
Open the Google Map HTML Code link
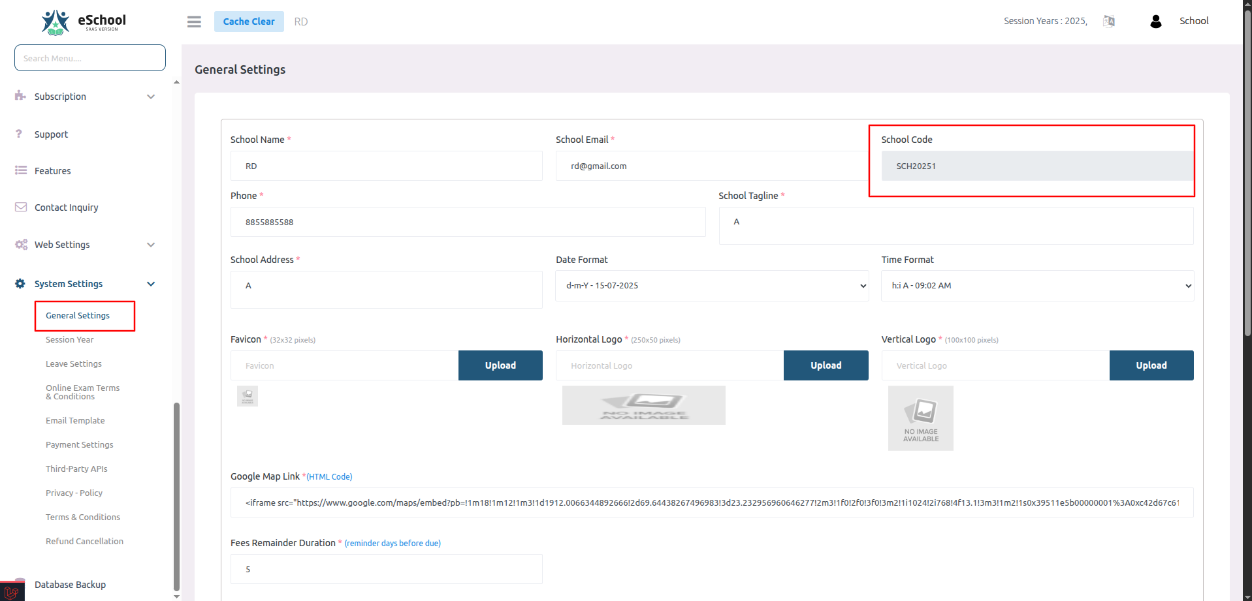click(x=329, y=476)
